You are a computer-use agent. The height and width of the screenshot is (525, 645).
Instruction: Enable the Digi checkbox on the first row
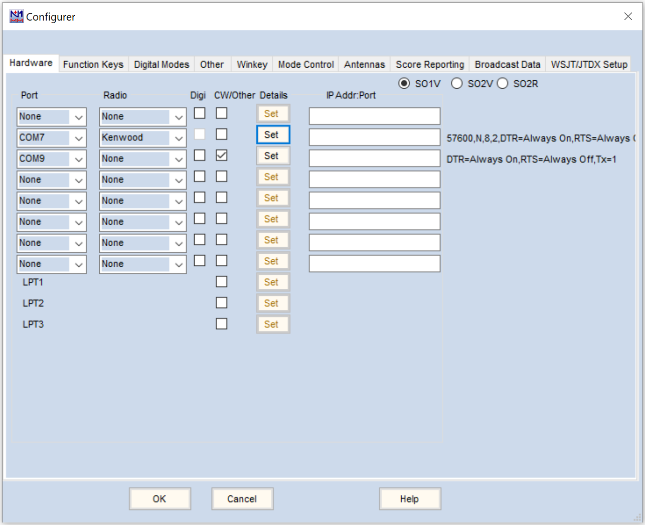click(200, 113)
